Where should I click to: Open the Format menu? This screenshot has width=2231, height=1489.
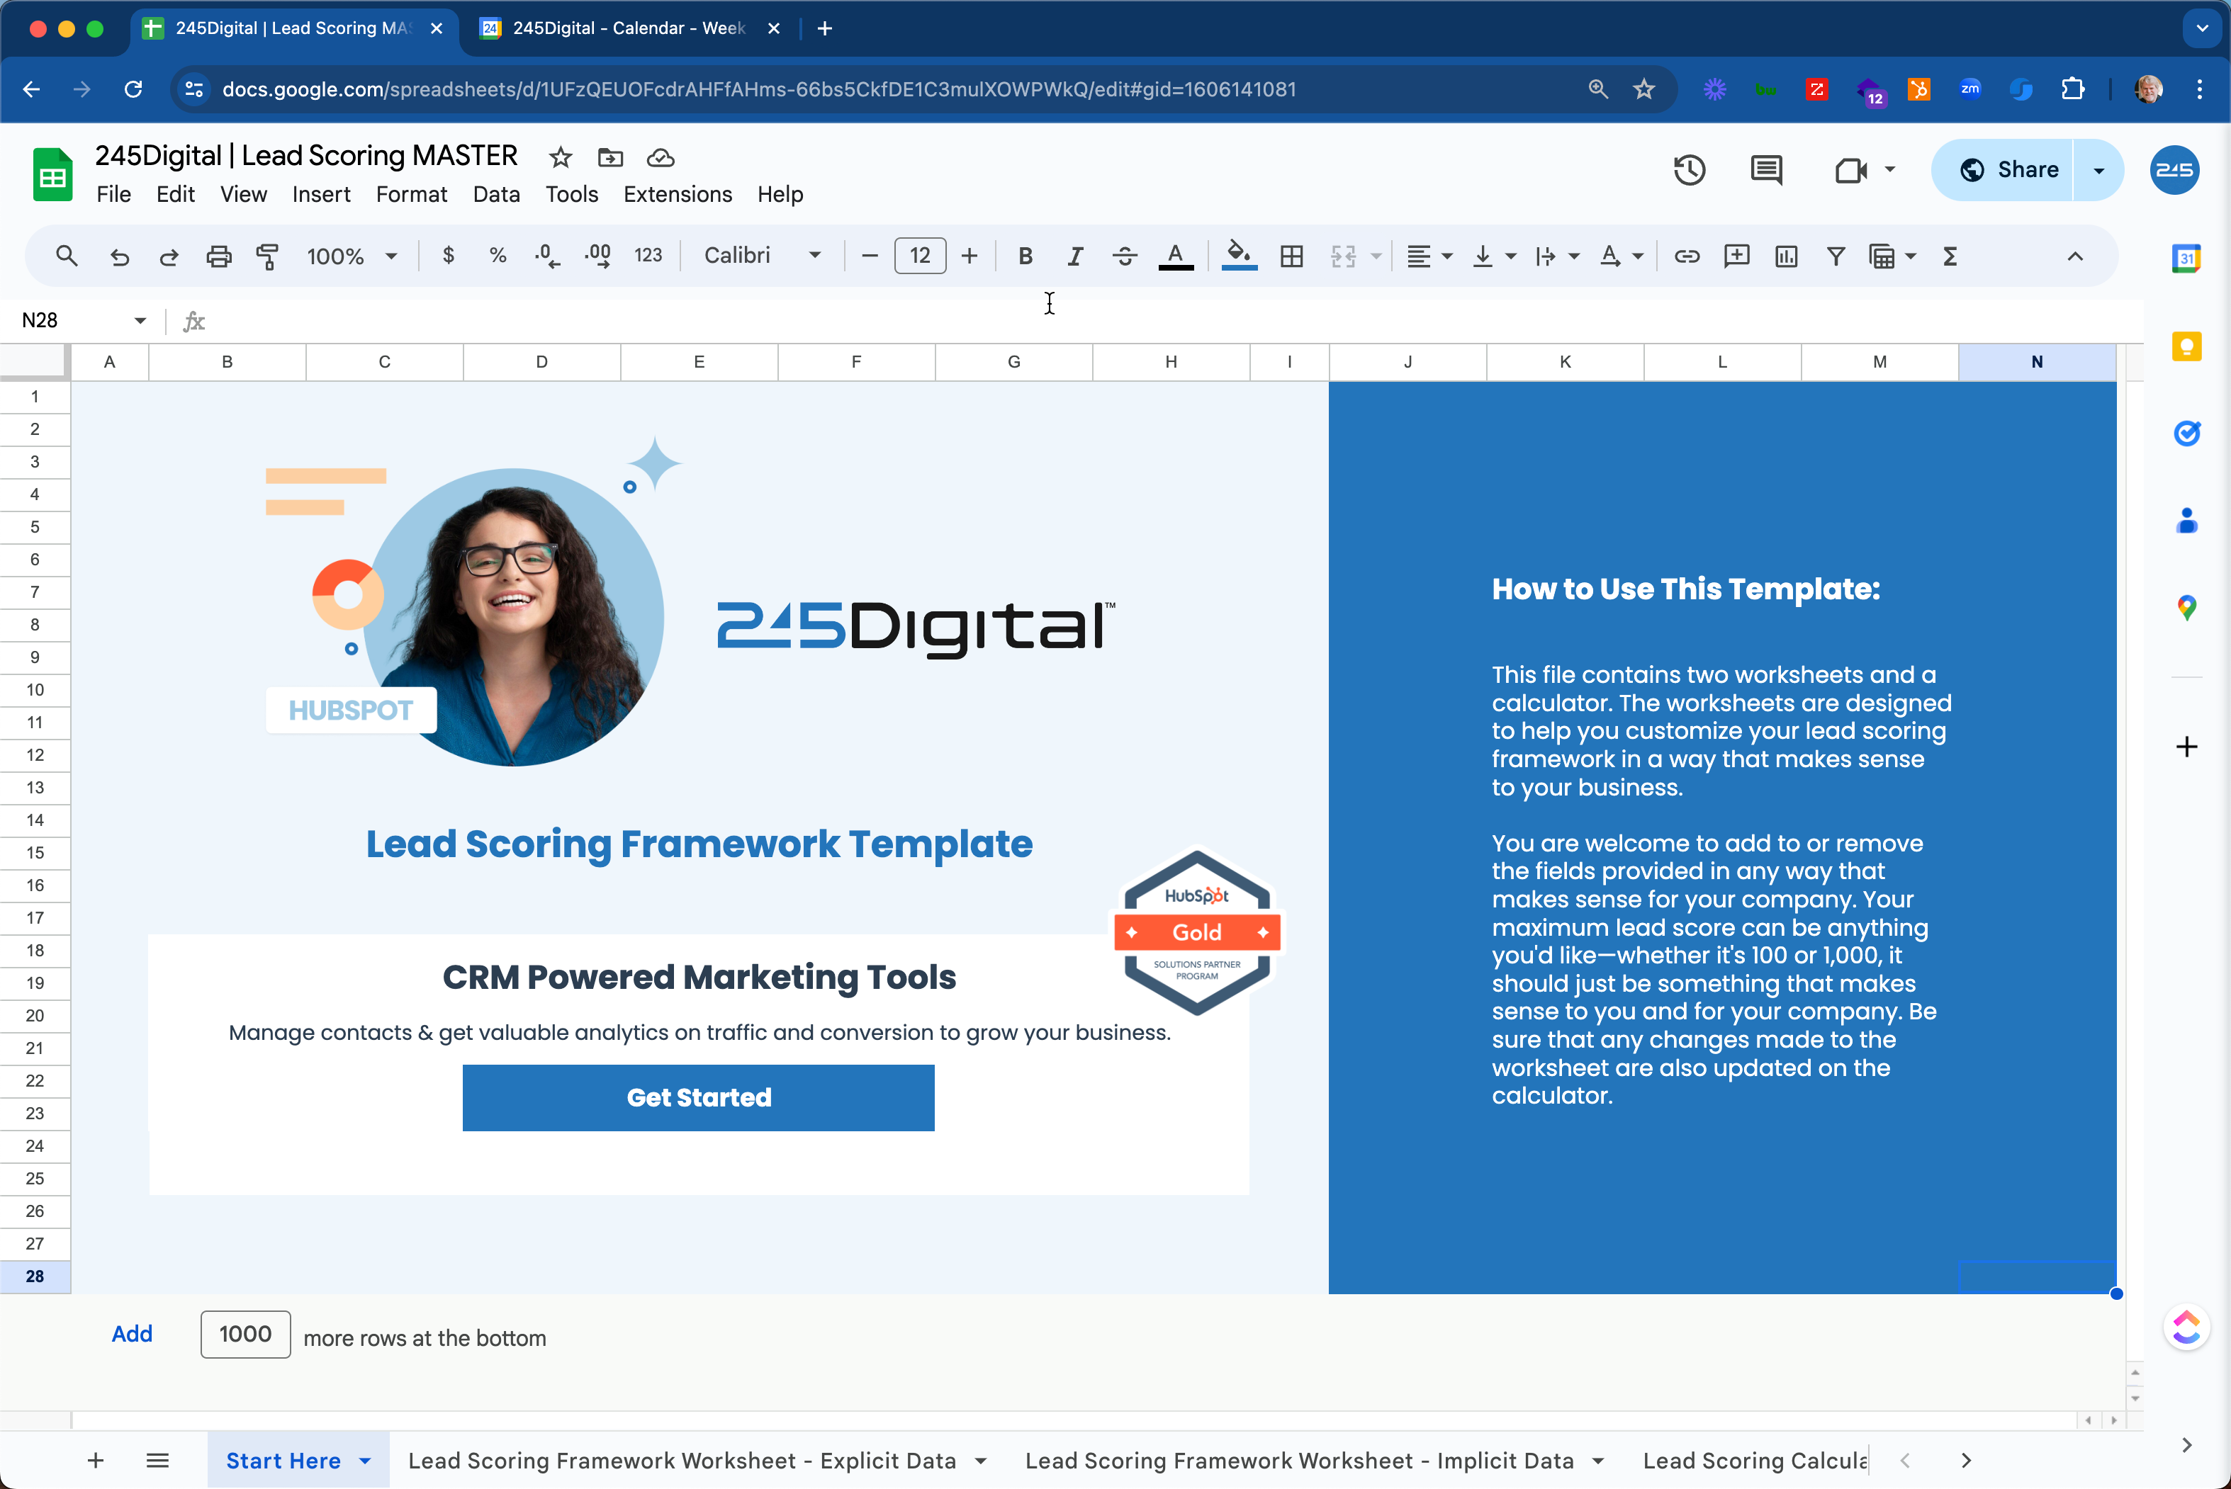(x=411, y=195)
